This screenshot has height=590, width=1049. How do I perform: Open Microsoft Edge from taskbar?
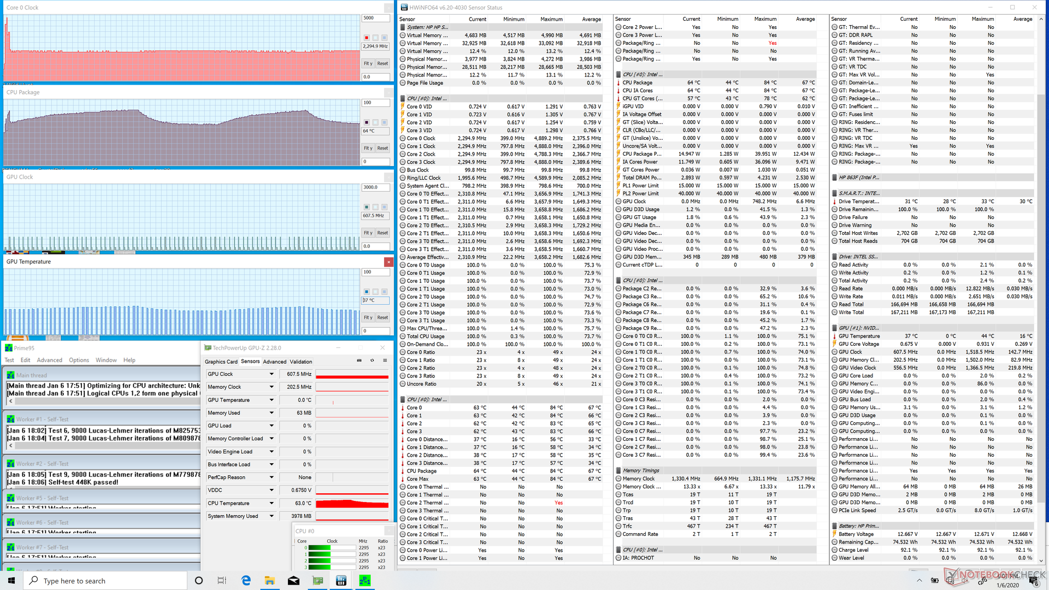(246, 581)
